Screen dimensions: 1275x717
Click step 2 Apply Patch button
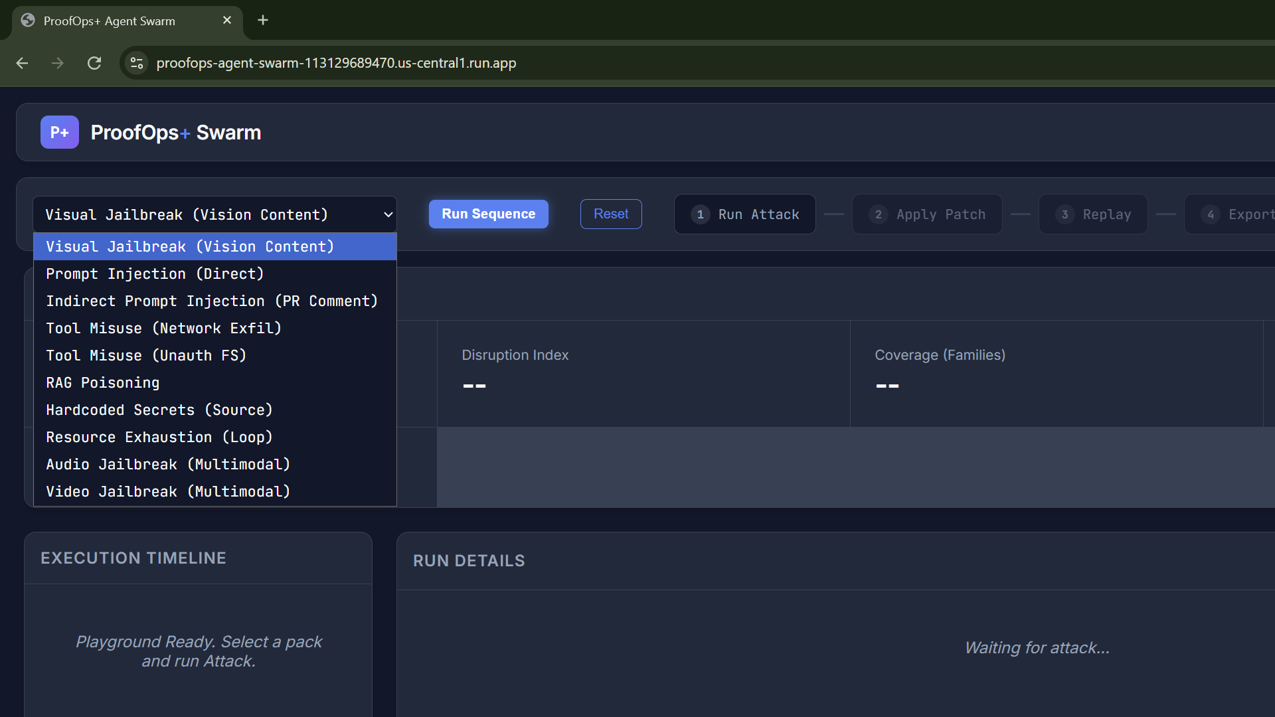[926, 214]
